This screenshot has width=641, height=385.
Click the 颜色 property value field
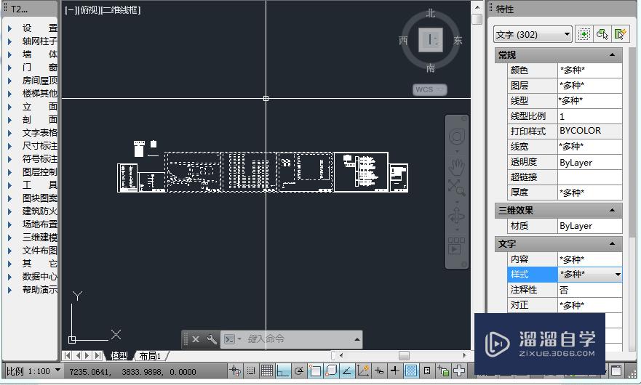click(590, 70)
